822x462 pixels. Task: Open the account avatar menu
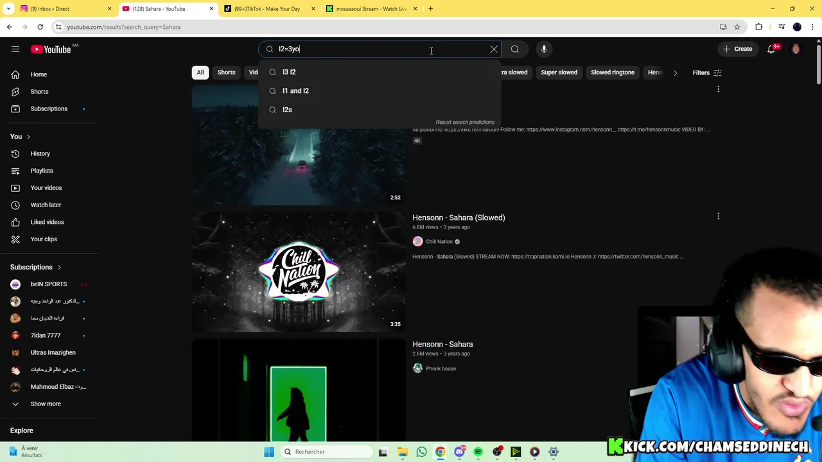tap(796, 49)
